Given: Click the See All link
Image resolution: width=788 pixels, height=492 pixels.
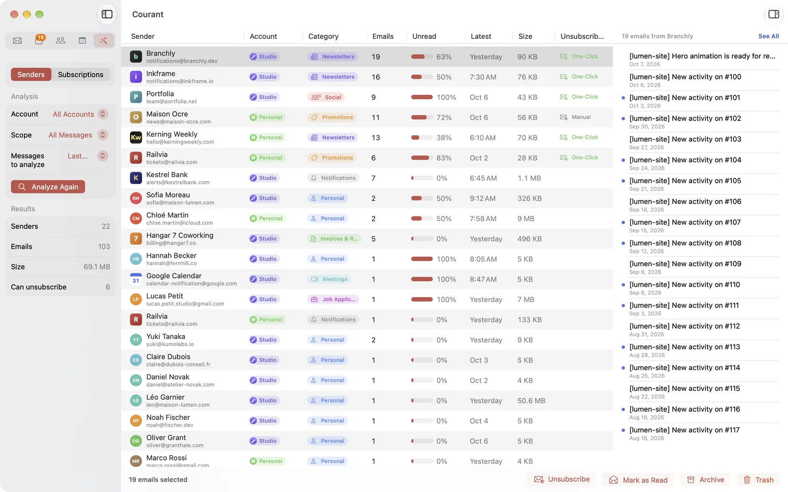Looking at the screenshot, I should click(768, 36).
